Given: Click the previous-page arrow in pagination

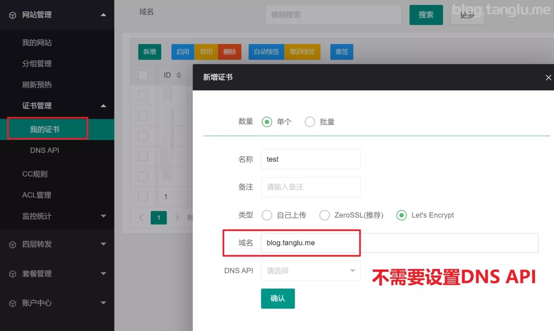Looking at the screenshot, I should (141, 218).
